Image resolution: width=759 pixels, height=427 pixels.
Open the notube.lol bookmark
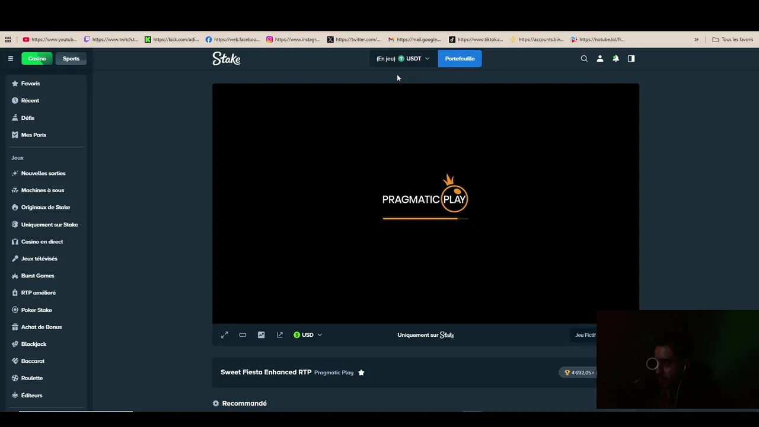pyautogui.click(x=598, y=40)
